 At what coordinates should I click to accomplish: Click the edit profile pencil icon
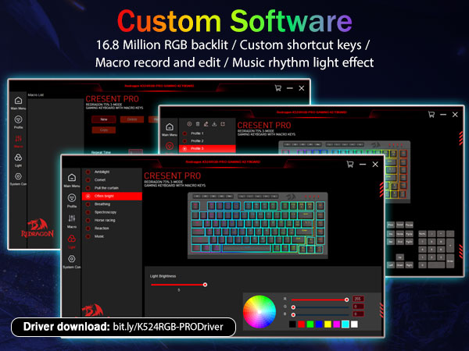(x=205, y=124)
